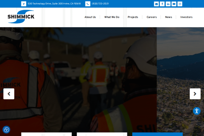
Task: Open the News section
Action: [168, 17]
